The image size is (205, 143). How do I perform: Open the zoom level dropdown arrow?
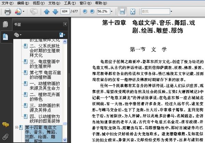click(111, 11)
